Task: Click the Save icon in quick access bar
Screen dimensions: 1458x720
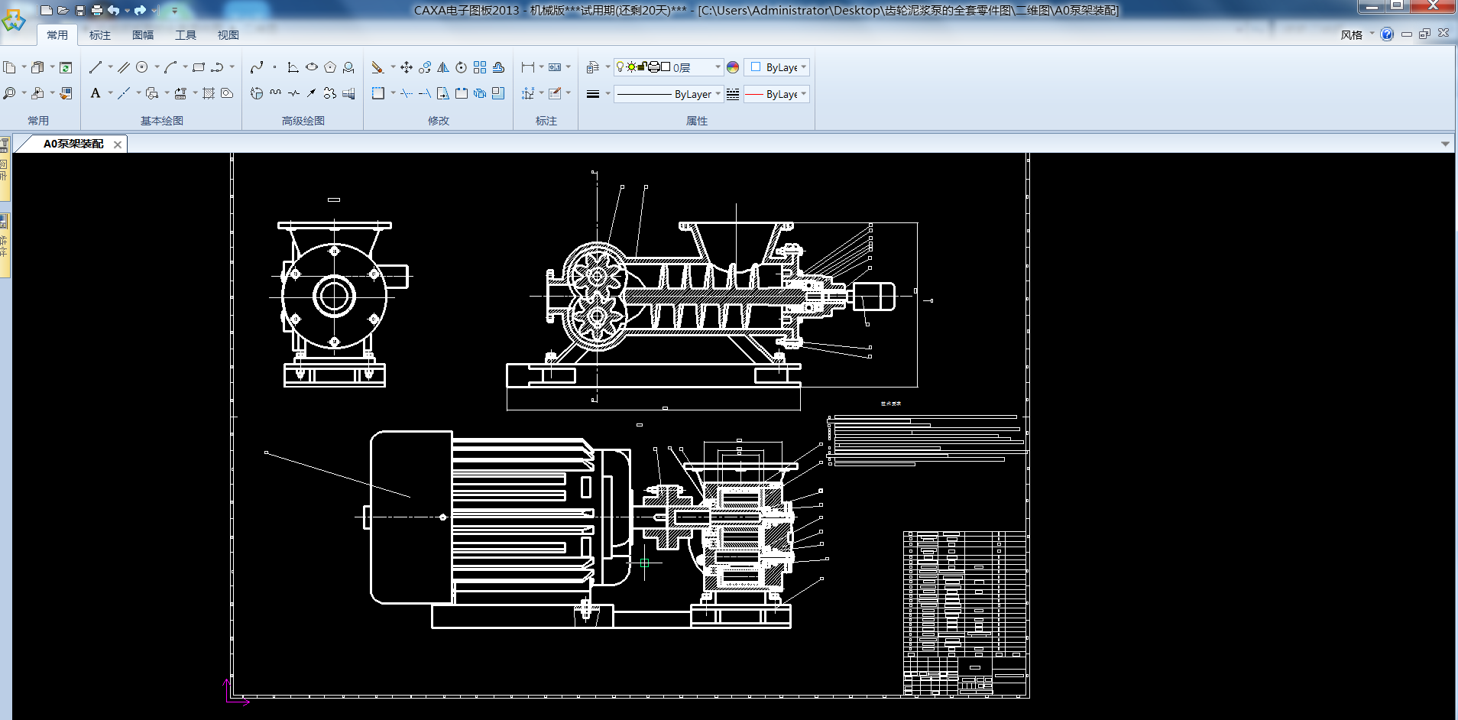Action: [x=80, y=11]
